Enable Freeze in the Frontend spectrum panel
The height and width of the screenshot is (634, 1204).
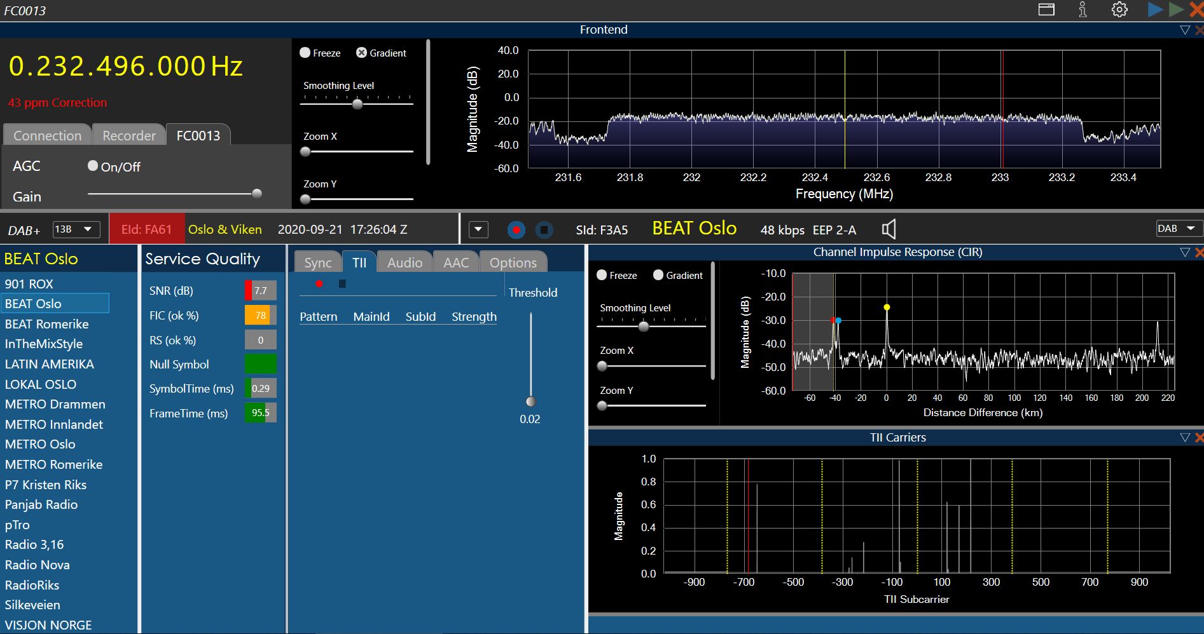305,53
